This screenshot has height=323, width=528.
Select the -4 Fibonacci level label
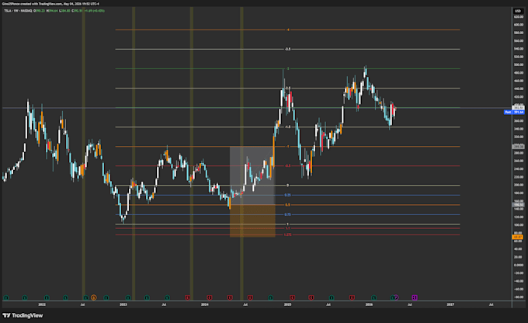click(x=287, y=30)
